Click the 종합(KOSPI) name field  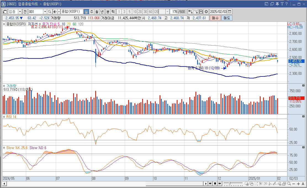point(72,12)
